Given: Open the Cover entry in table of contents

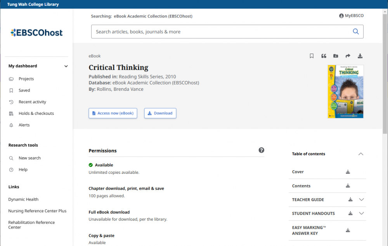Looking at the screenshot, I should coord(298,172).
